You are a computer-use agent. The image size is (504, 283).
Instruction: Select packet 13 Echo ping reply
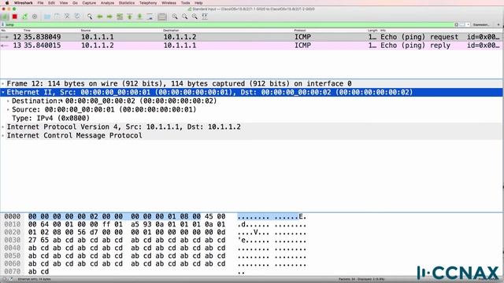click(251, 46)
